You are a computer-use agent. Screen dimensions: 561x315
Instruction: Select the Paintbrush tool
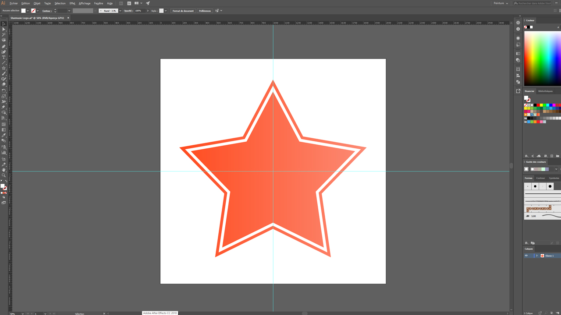point(4,73)
